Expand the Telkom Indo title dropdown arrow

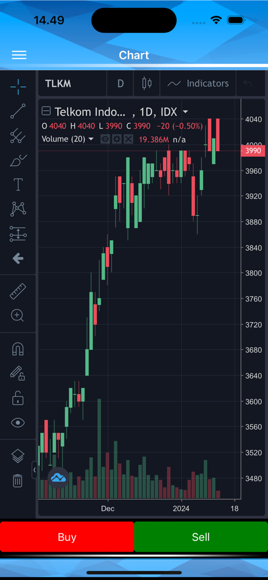point(185,112)
